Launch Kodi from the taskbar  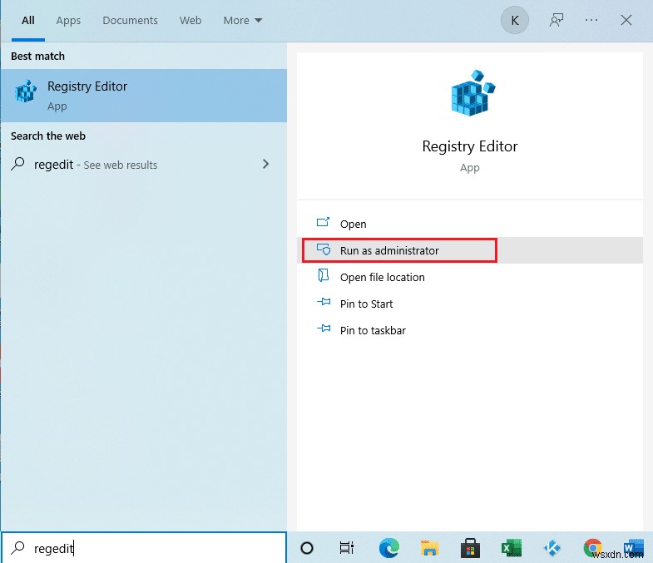coord(552,548)
